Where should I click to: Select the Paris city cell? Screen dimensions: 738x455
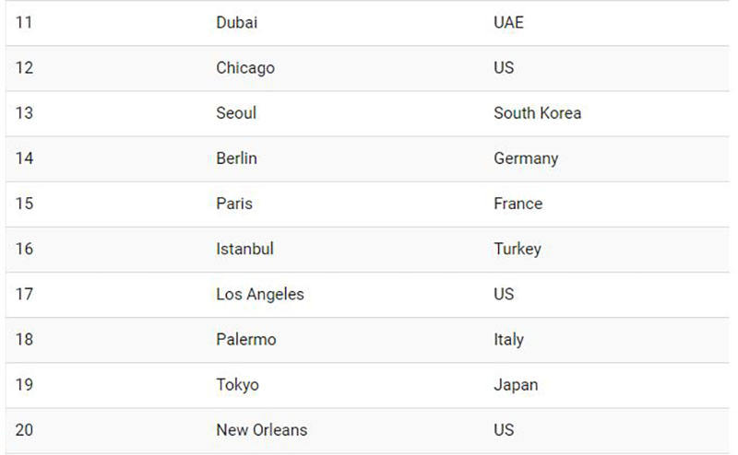click(234, 204)
